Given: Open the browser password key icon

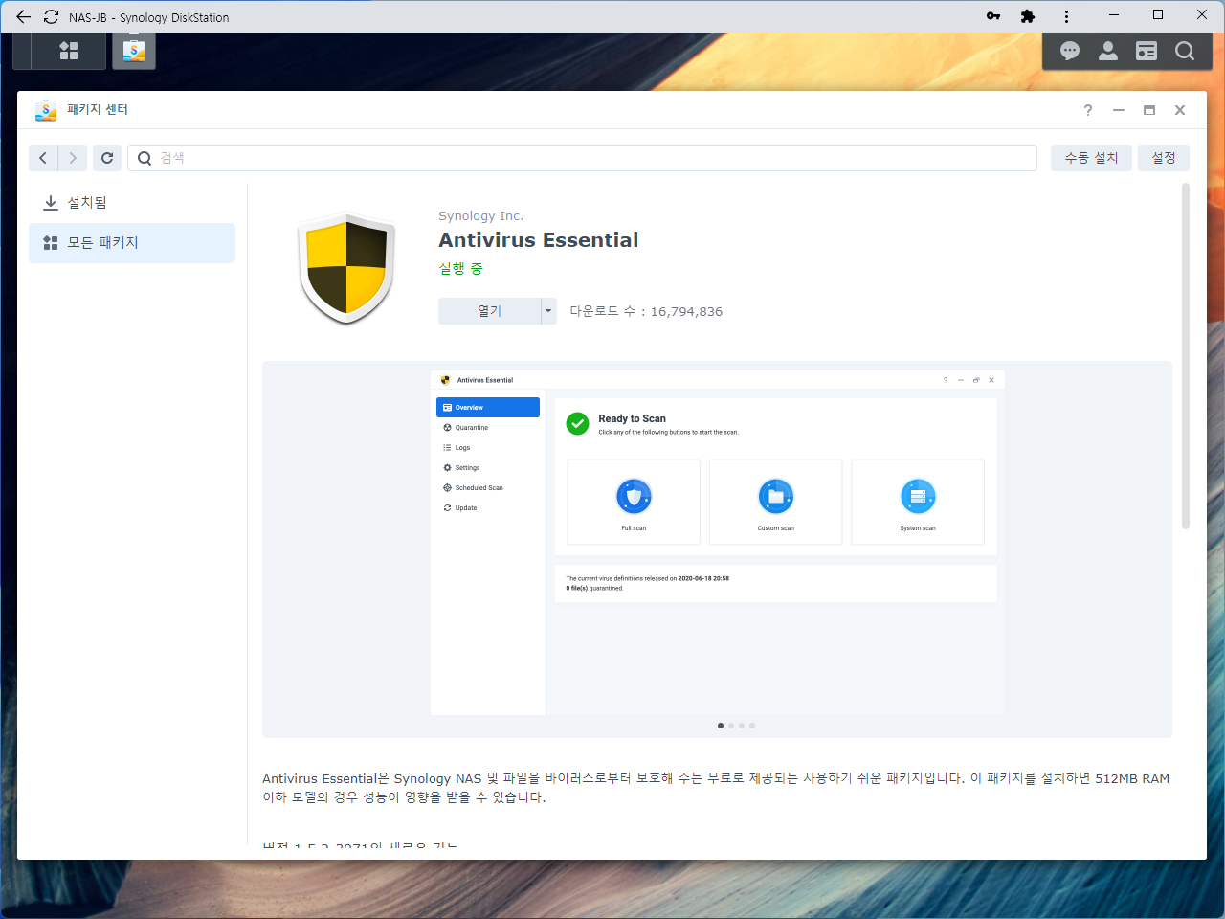Looking at the screenshot, I should pyautogui.click(x=993, y=16).
